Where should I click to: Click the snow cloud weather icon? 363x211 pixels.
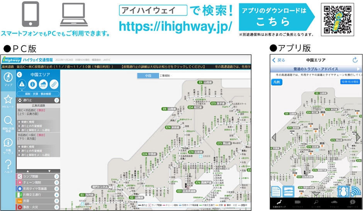coord(43,84)
